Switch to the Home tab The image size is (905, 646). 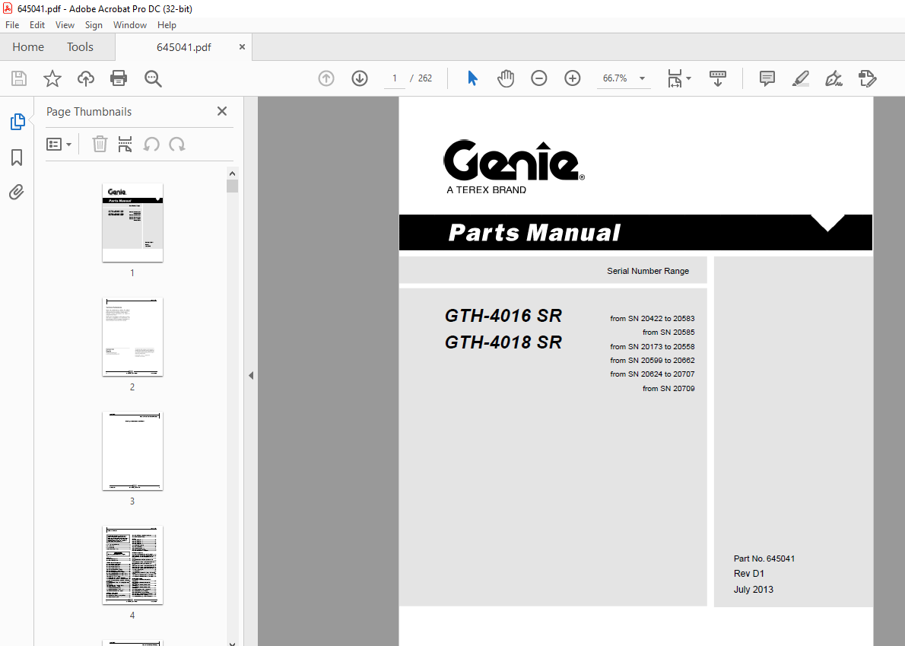[x=28, y=46]
